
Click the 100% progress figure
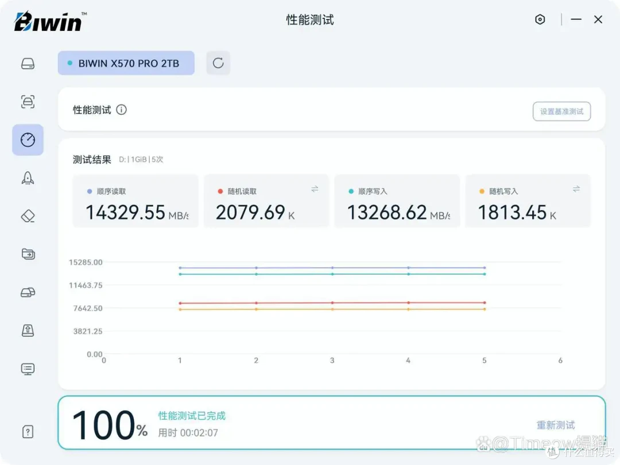coord(110,425)
